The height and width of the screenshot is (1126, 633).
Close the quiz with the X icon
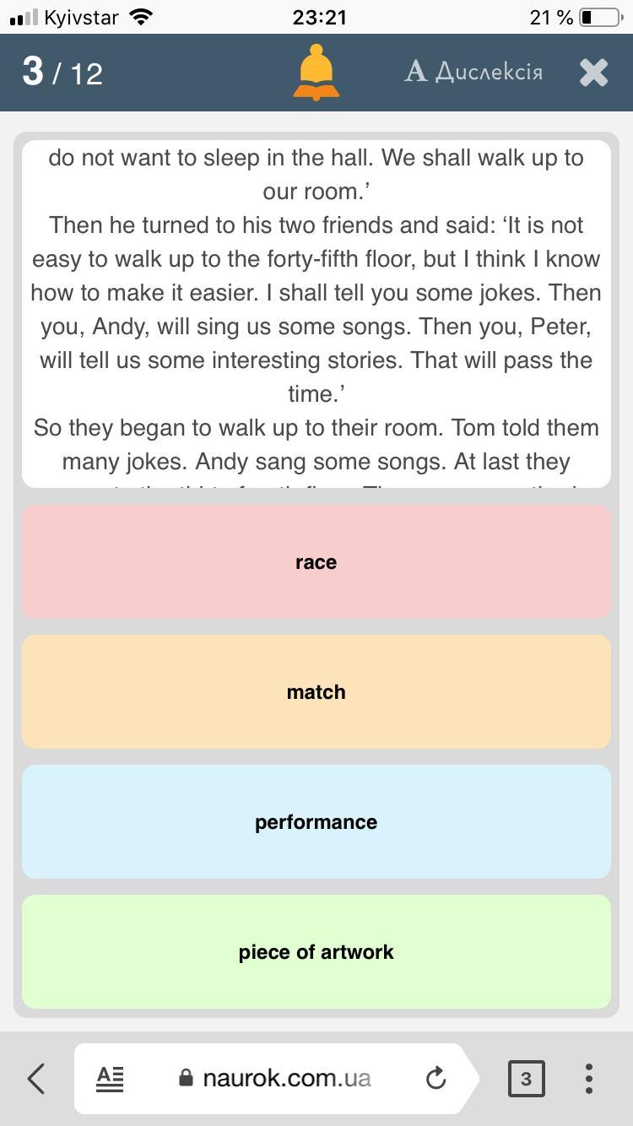click(594, 73)
